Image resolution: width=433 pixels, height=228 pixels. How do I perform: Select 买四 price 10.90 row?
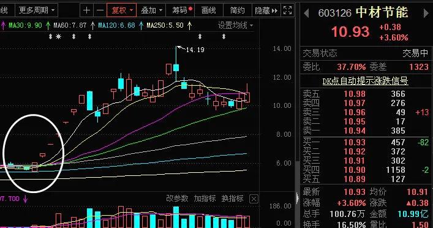click(366, 170)
